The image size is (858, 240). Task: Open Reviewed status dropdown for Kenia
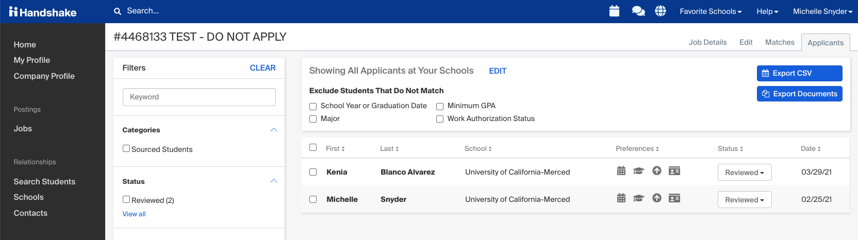tap(745, 173)
